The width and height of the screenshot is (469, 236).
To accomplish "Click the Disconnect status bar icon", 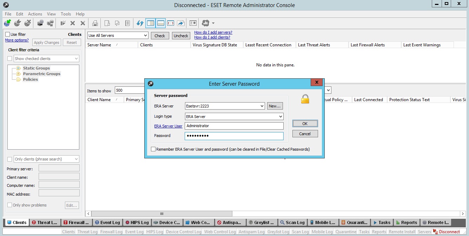I will pyautogui.click(x=435, y=232).
